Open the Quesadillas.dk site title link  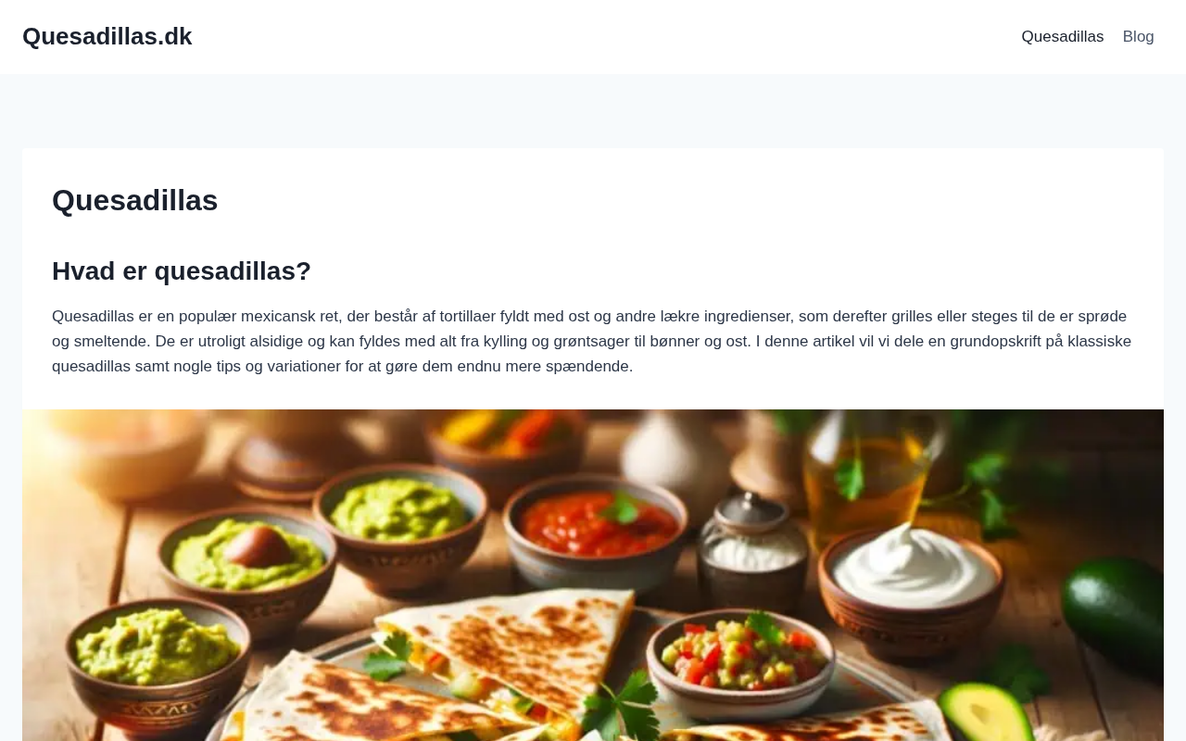tap(107, 36)
